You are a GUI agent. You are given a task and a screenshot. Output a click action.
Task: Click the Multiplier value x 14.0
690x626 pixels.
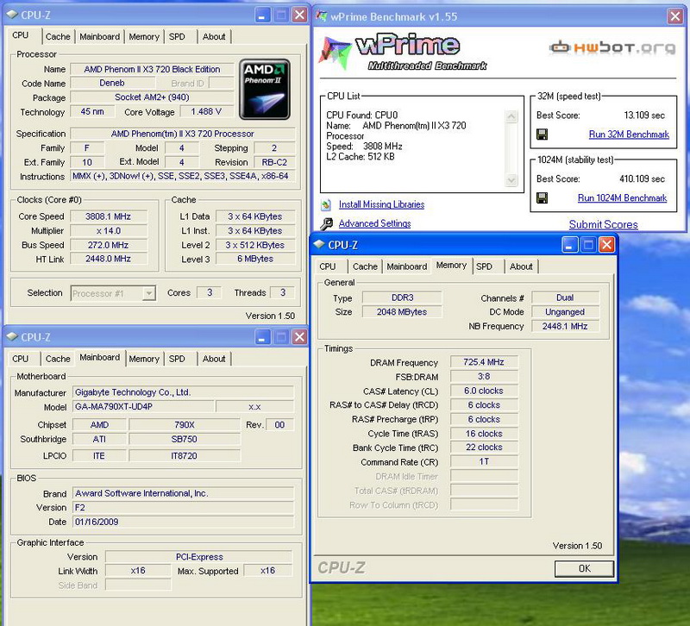point(109,230)
